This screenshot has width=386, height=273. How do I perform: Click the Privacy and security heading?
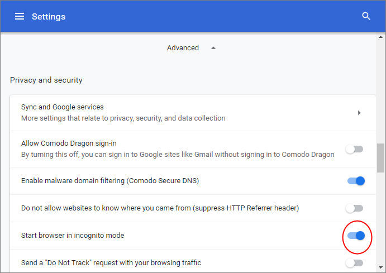click(x=46, y=80)
